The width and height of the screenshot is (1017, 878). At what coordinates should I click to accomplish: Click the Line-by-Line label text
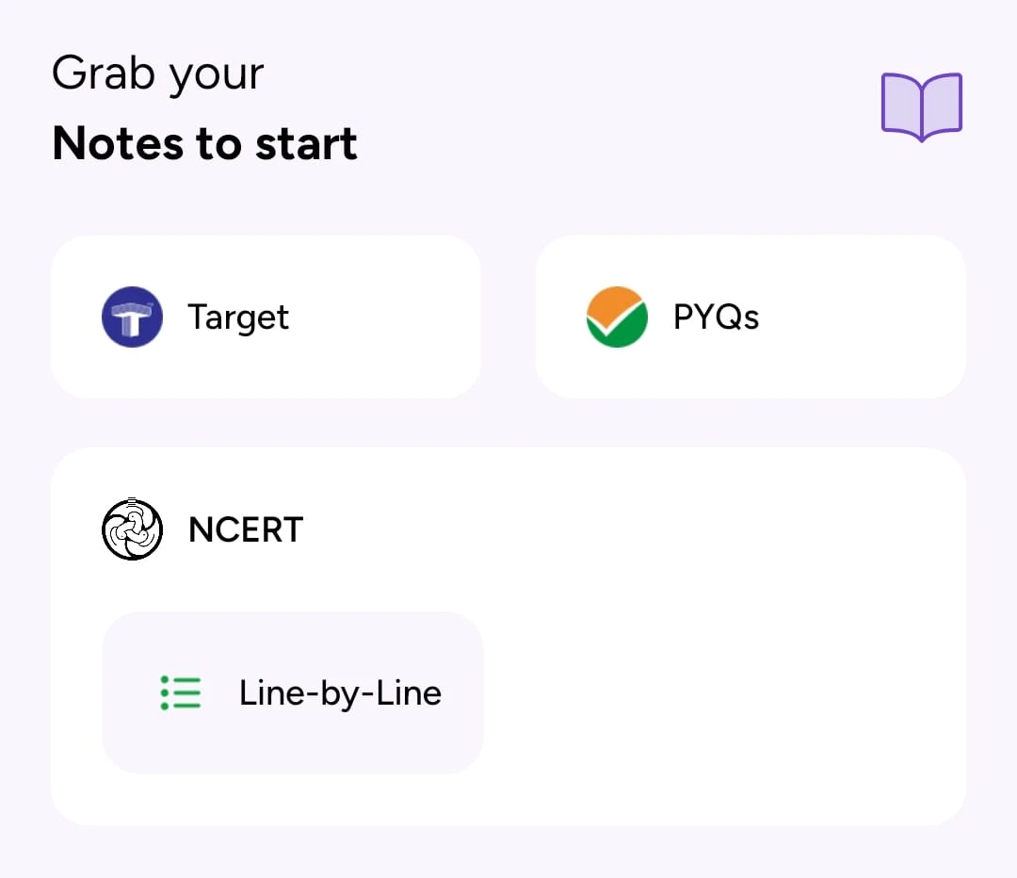coord(341,692)
